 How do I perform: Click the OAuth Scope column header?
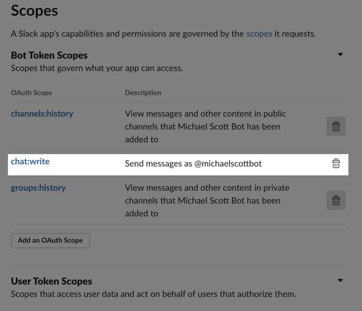[31, 93]
